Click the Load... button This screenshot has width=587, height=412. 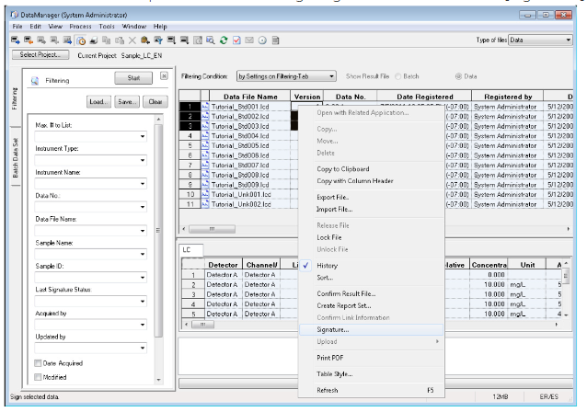point(98,101)
